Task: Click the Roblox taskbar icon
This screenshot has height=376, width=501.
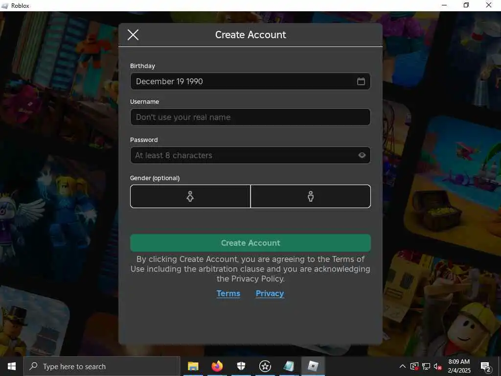Action: [x=313, y=366]
